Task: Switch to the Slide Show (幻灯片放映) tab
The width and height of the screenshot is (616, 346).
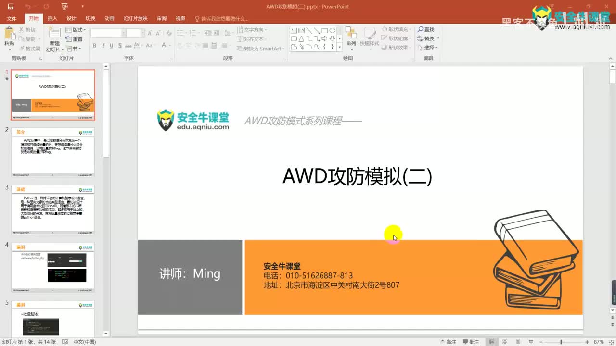Action: [135, 18]
